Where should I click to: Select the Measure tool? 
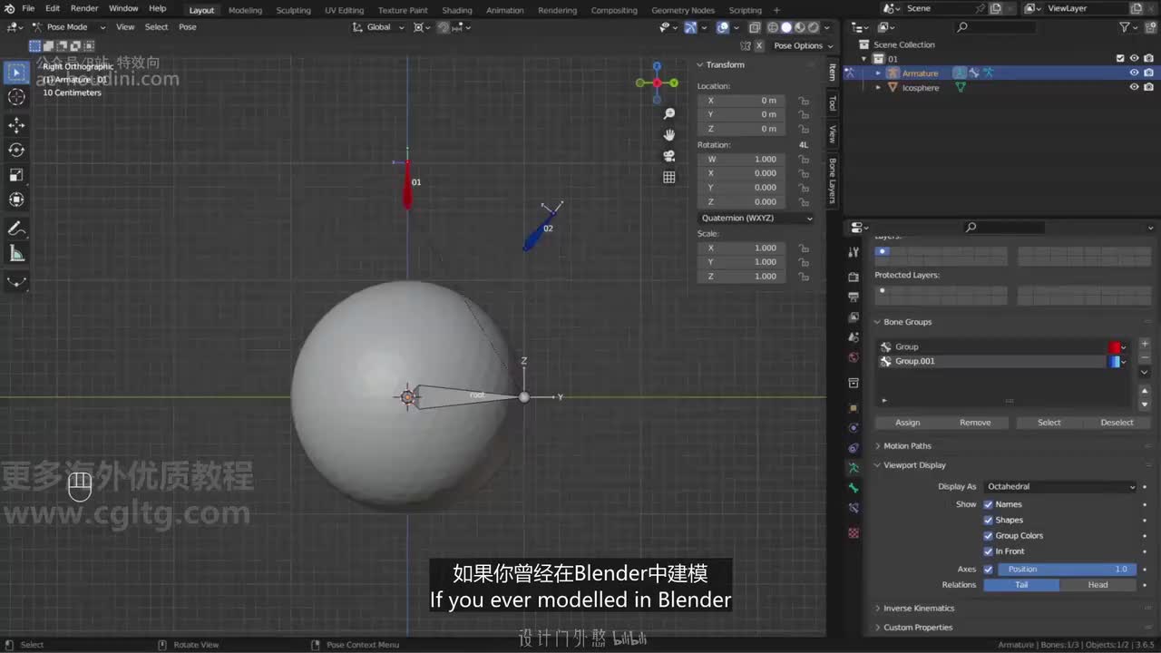16,254
